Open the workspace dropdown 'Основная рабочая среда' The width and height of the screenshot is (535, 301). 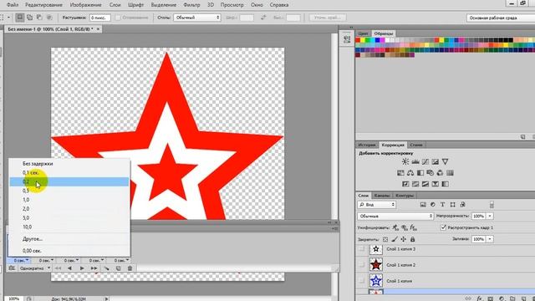click(501, 18)
